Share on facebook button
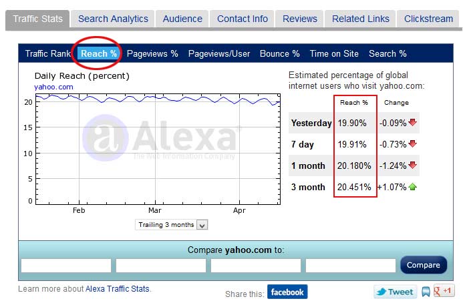Image resolution: width=463 pixels, height=305 pixels. pos(287,292)
